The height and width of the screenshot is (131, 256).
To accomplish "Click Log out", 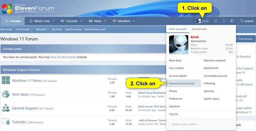I will pyautogui.click(x=173, y=114).
